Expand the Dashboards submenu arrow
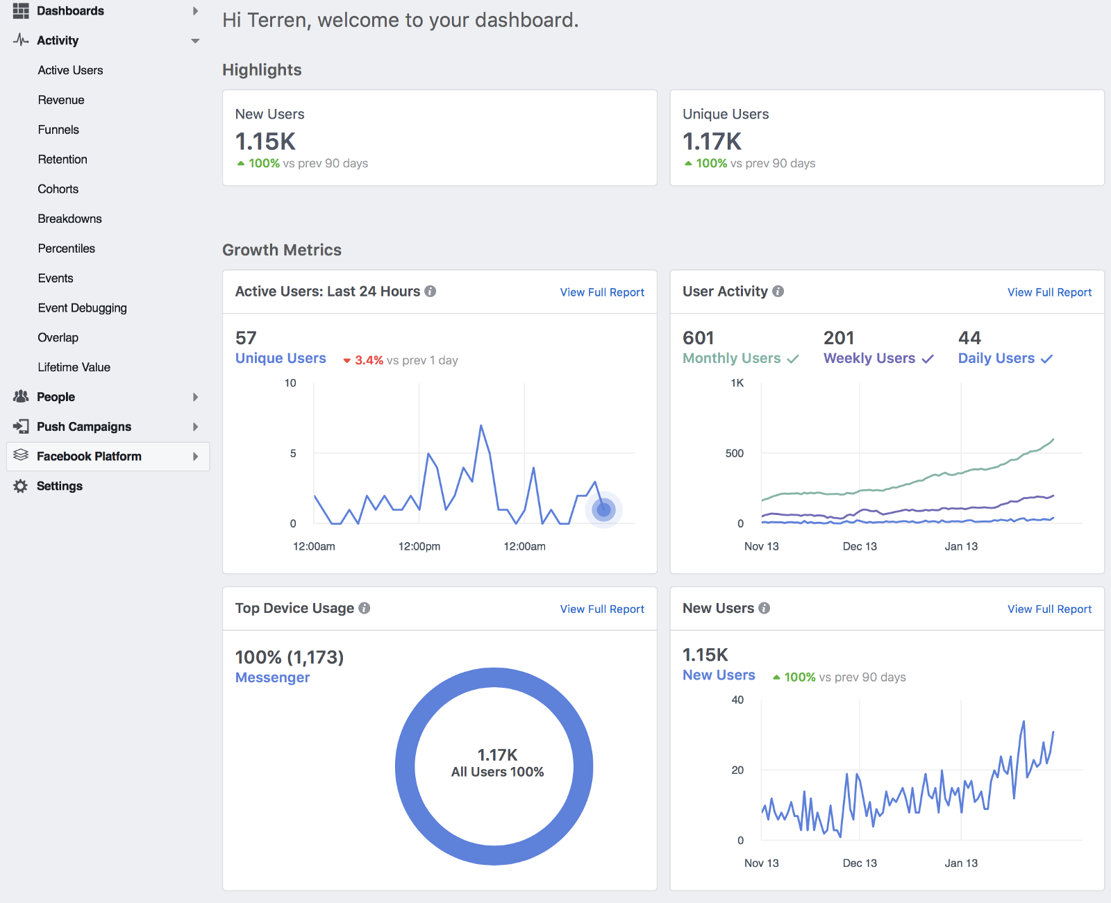 click(195, 11)
